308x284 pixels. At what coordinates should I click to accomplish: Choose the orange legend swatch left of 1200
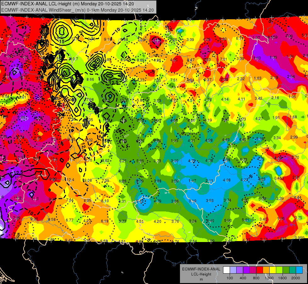(x=266, y=270)
